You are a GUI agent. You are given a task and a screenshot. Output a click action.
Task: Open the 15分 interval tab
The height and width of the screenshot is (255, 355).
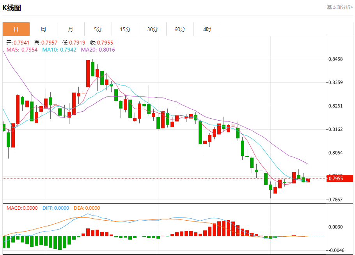(x=125, y=29)
